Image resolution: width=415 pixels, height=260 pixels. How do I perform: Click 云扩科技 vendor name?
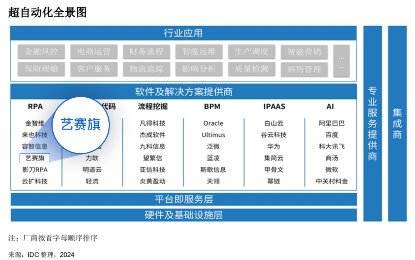pos(35,181)
